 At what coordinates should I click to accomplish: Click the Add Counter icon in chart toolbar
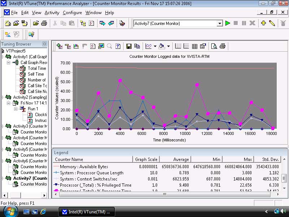(x=60, y=46)
